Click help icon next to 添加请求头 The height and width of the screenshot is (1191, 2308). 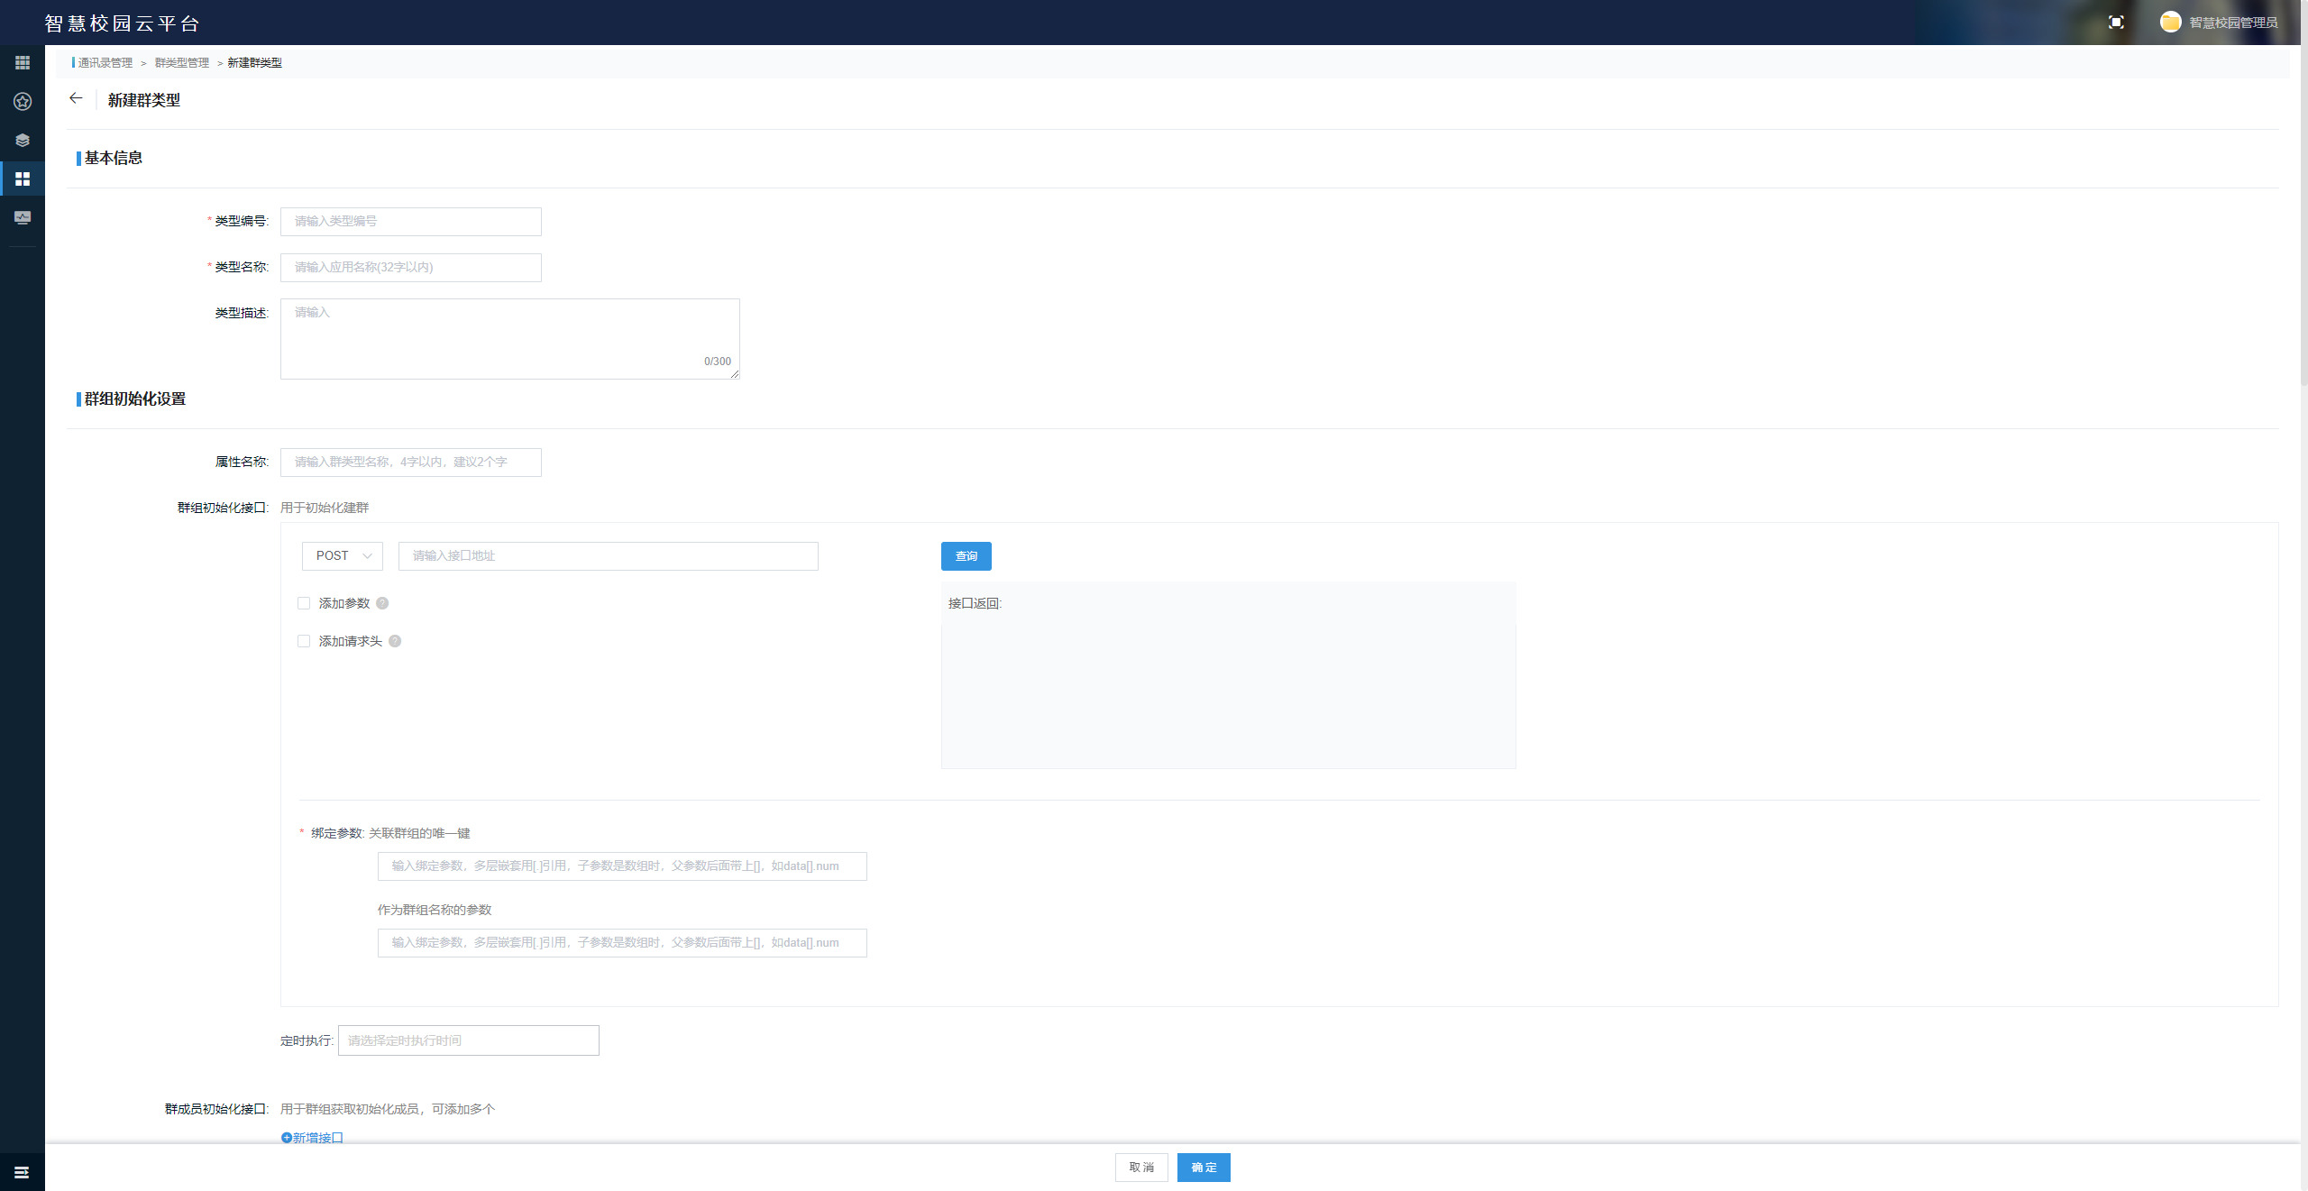(x=395, y=641)
